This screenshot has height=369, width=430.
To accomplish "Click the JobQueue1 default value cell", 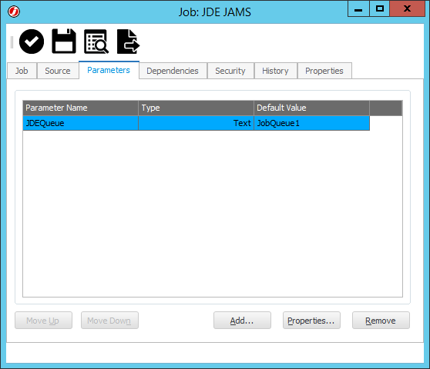I will (311, 123).
